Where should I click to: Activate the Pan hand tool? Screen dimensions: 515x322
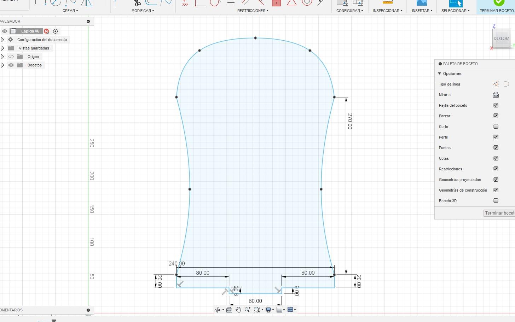pyautogui.click(x=238, y=310)
